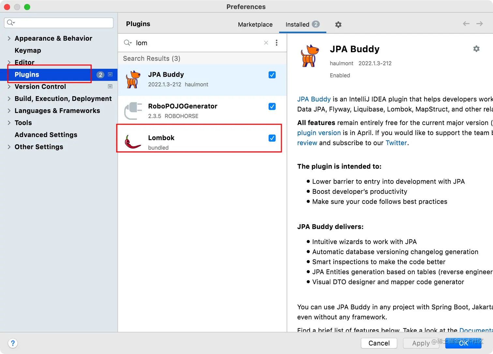Confirm with the OK button

pyautogui.click(x=463, y=343)
